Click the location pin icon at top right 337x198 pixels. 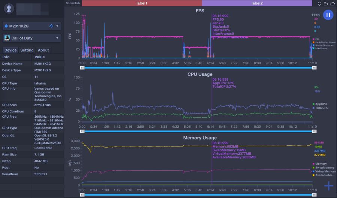point(319,3)
